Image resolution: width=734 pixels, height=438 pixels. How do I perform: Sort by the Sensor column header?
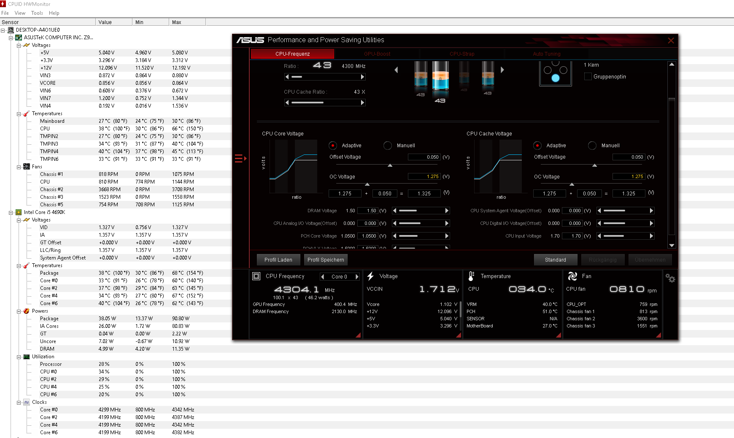(x=48, y=22)
